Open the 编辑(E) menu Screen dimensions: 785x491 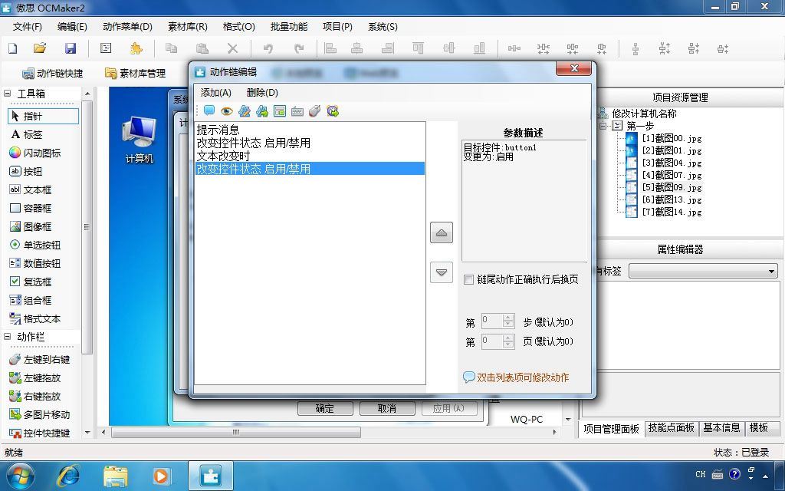pos(72,27)
